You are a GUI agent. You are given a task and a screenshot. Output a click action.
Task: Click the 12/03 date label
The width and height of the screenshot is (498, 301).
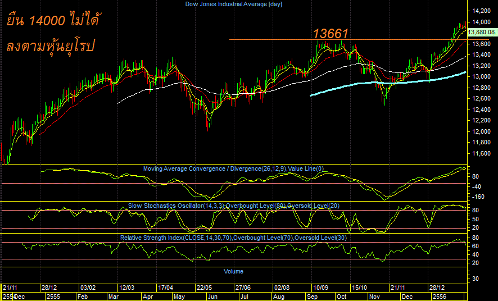[126, 288]
